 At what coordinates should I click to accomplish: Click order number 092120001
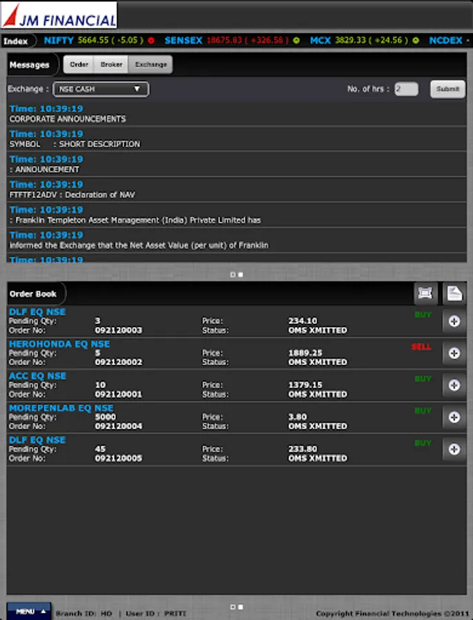pos(119,394)
